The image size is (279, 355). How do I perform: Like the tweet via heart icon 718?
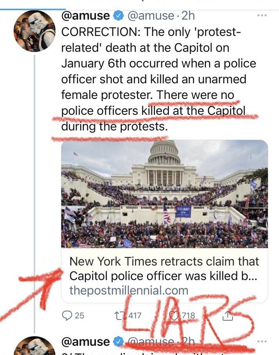(175, 316)
